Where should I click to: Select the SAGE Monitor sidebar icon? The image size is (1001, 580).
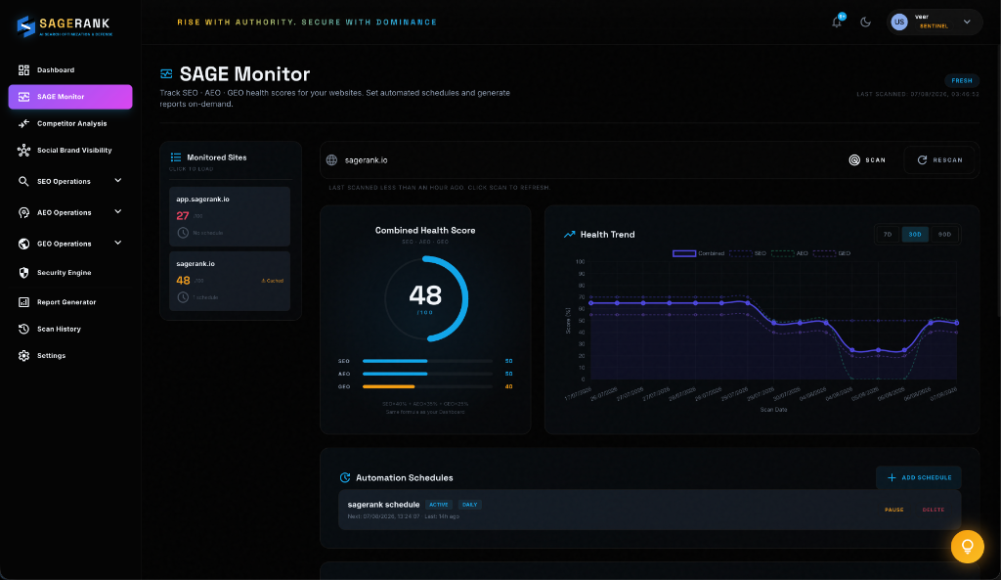tap(23, 97)
